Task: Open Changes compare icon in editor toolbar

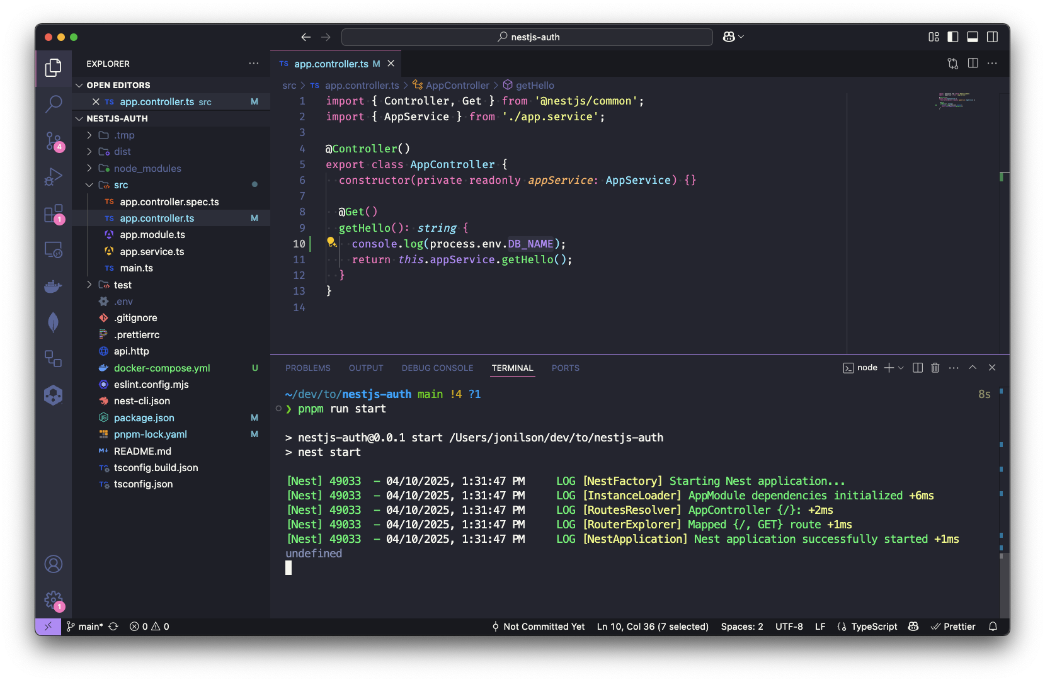Action: [953, 64]
